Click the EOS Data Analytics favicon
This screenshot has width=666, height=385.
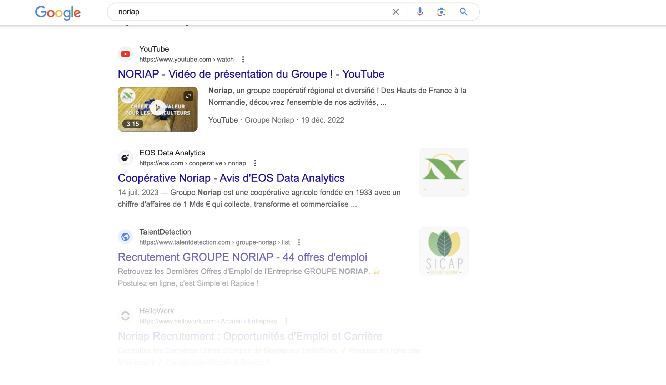point(125,158)
